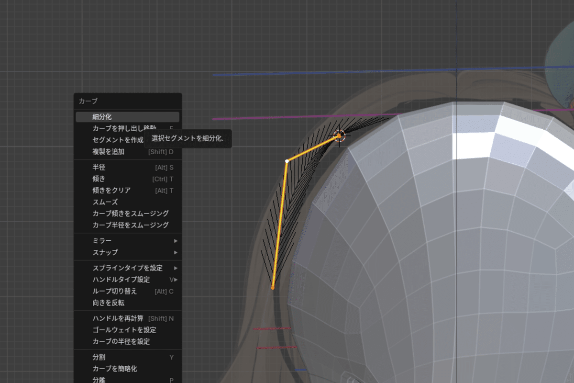The height and width of the screenshot is (383, 574).
Task: Choose ゴールウェイトを設定 entry
Action: click(127, 330)
